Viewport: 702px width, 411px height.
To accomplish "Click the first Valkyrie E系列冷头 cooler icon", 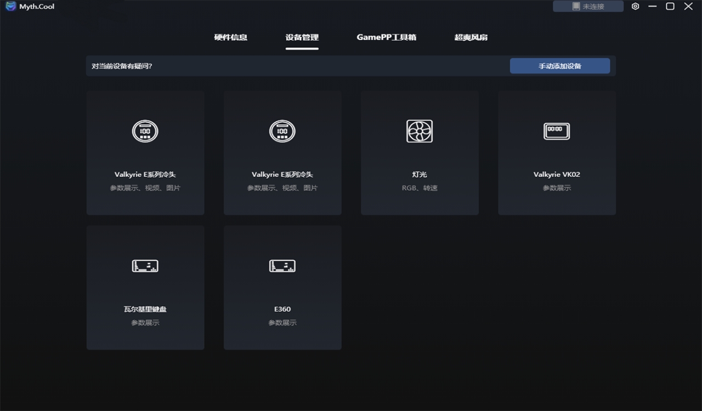I will click(x=145, y=132).
